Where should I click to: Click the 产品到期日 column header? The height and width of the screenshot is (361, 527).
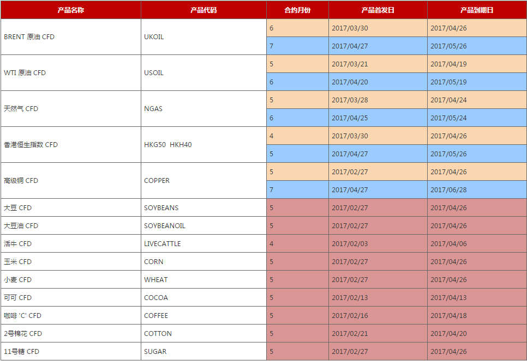click(x=477, y=10)
